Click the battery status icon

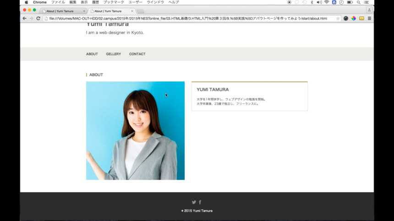(x=350, y=2)
